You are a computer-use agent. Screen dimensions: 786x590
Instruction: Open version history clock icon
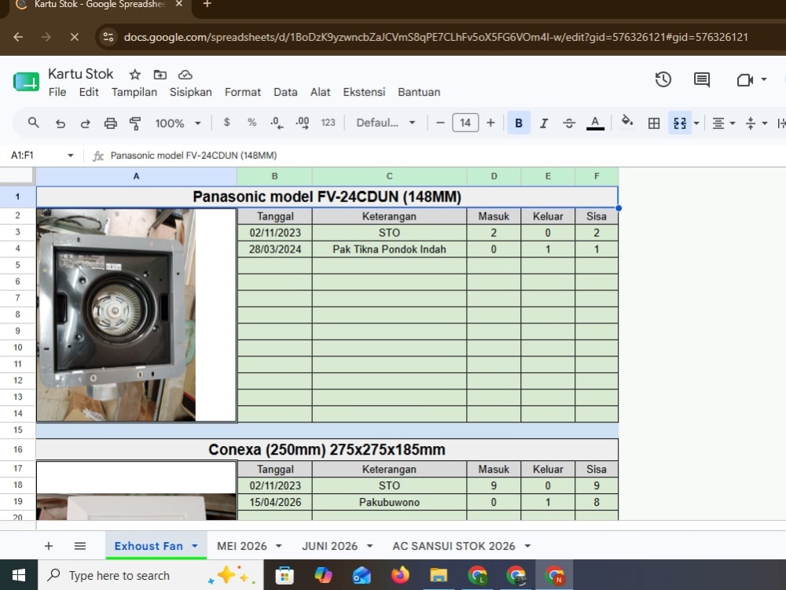click(x=663, y=79)
